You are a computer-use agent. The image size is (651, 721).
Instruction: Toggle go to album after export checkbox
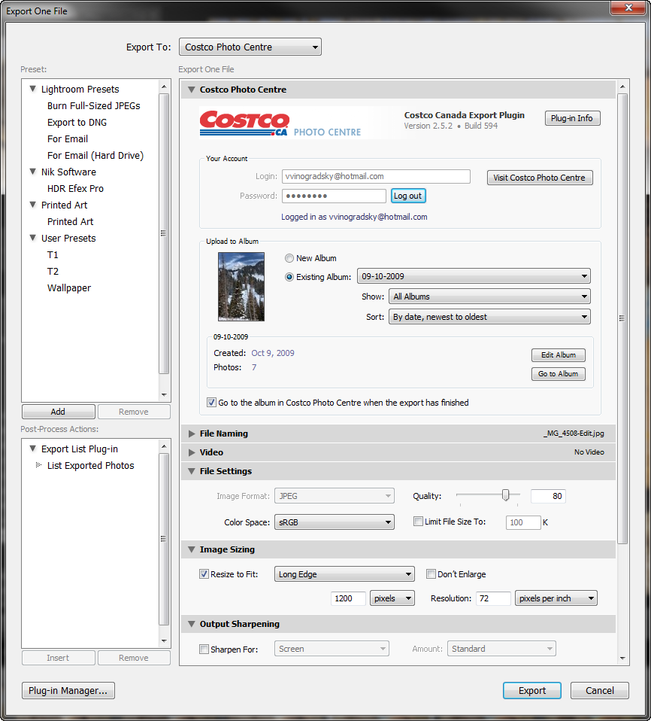tap(211, 403)
